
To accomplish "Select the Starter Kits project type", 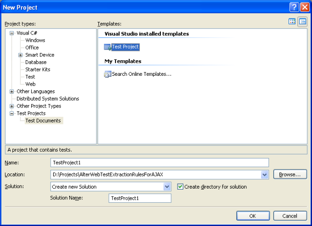I will click(x=38, y=70).
